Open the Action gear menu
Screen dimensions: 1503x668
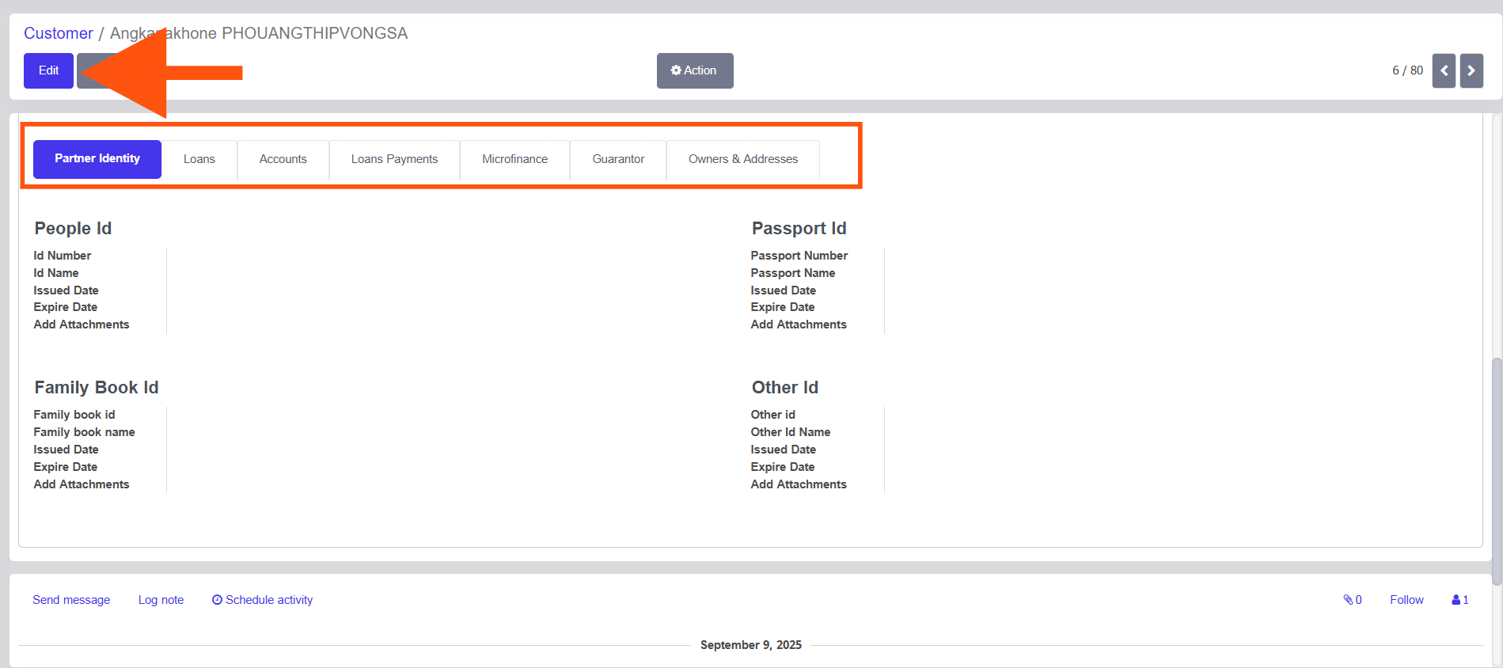[694, 70]
